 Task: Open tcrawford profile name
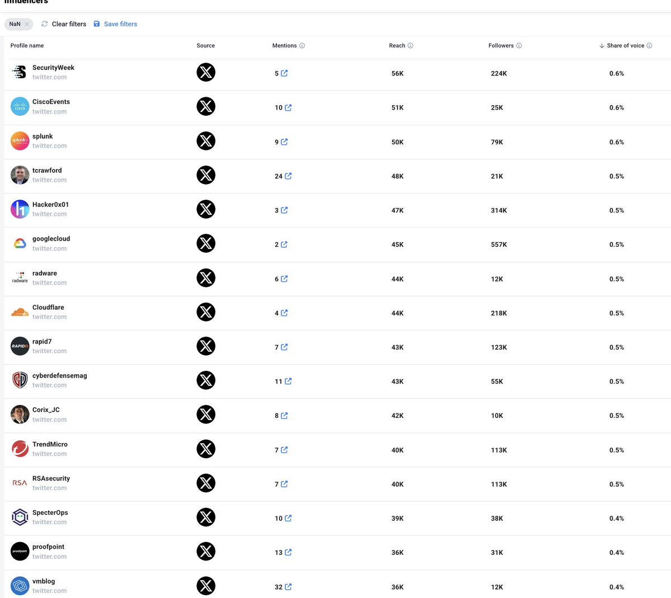47,171
